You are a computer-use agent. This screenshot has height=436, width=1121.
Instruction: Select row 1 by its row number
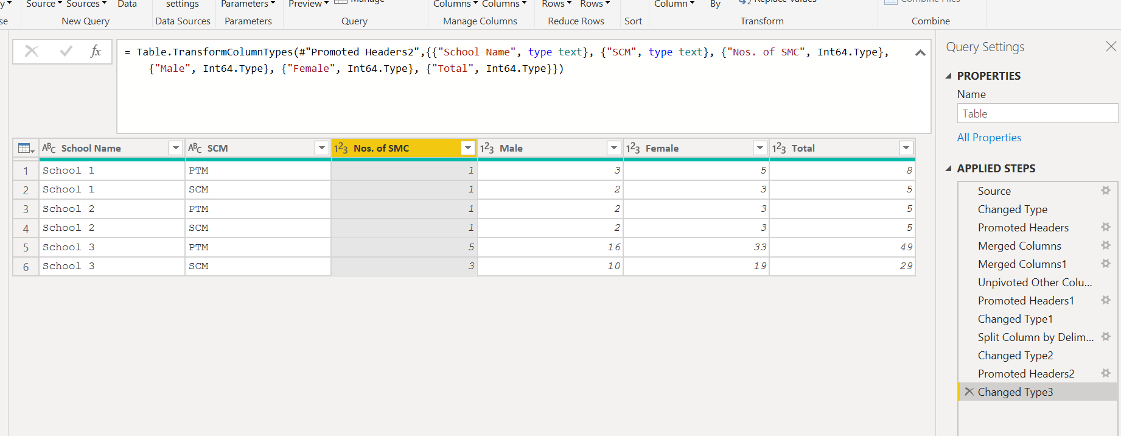(x=26, y=171)
